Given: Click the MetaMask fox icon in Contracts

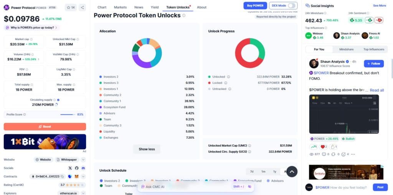Looking at the screenshot, I should pos(77,177).
